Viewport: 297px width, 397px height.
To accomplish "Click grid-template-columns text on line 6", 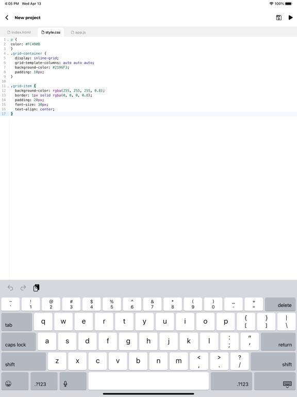I will click(37, 63).
